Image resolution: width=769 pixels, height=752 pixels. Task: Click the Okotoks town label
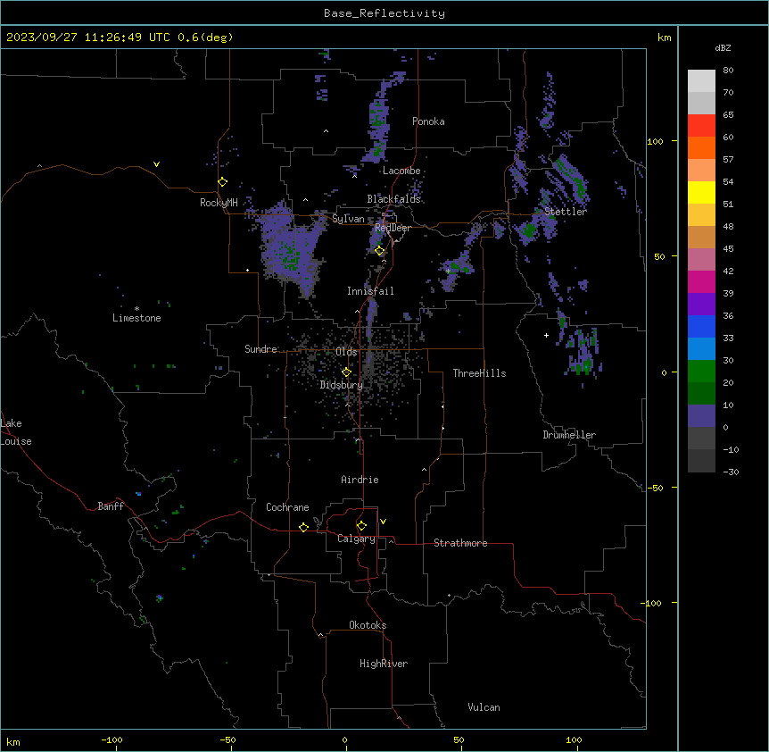click(368, 625)
